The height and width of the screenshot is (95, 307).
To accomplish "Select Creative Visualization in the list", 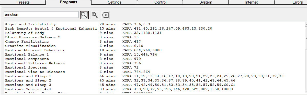I will 155,46.
